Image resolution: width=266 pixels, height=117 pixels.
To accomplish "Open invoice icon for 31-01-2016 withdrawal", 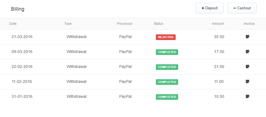I will (247, 97).
